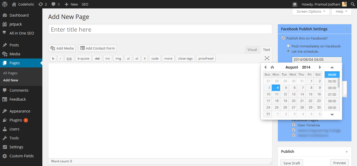Select Let me schedule radio
The height and width of the screenshot is (166, 357).
tap(288, 51)
